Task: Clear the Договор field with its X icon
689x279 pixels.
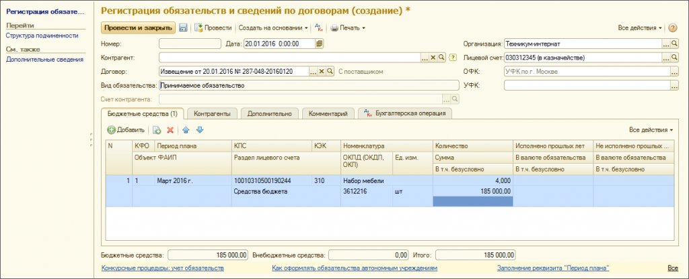Action: [321, 71]
